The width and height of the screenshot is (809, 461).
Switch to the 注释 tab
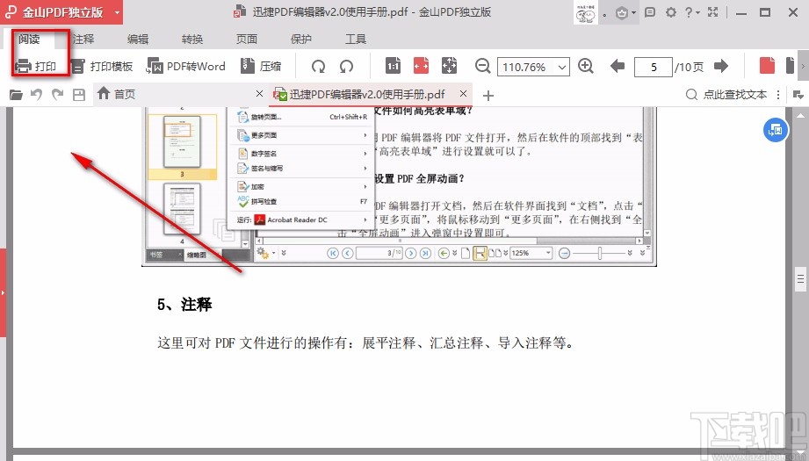[x=83, y=40]
